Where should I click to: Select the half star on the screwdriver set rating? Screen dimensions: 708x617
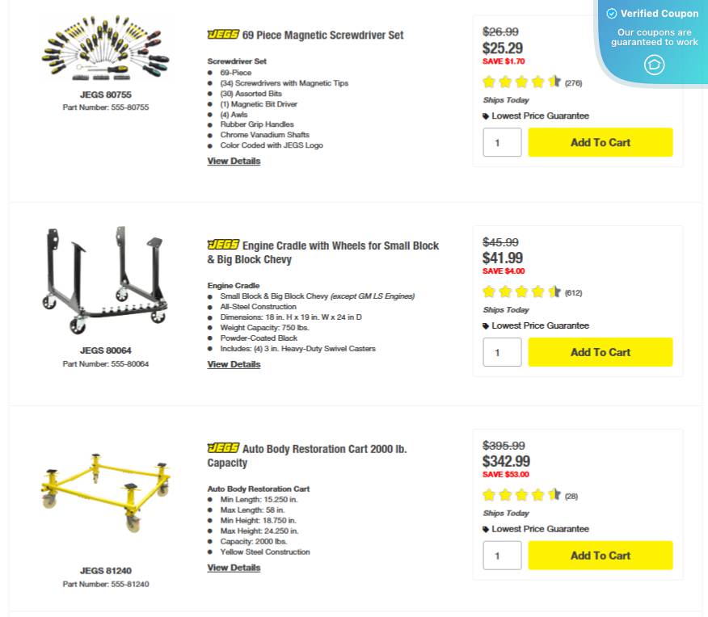click(x=554, y=82)
